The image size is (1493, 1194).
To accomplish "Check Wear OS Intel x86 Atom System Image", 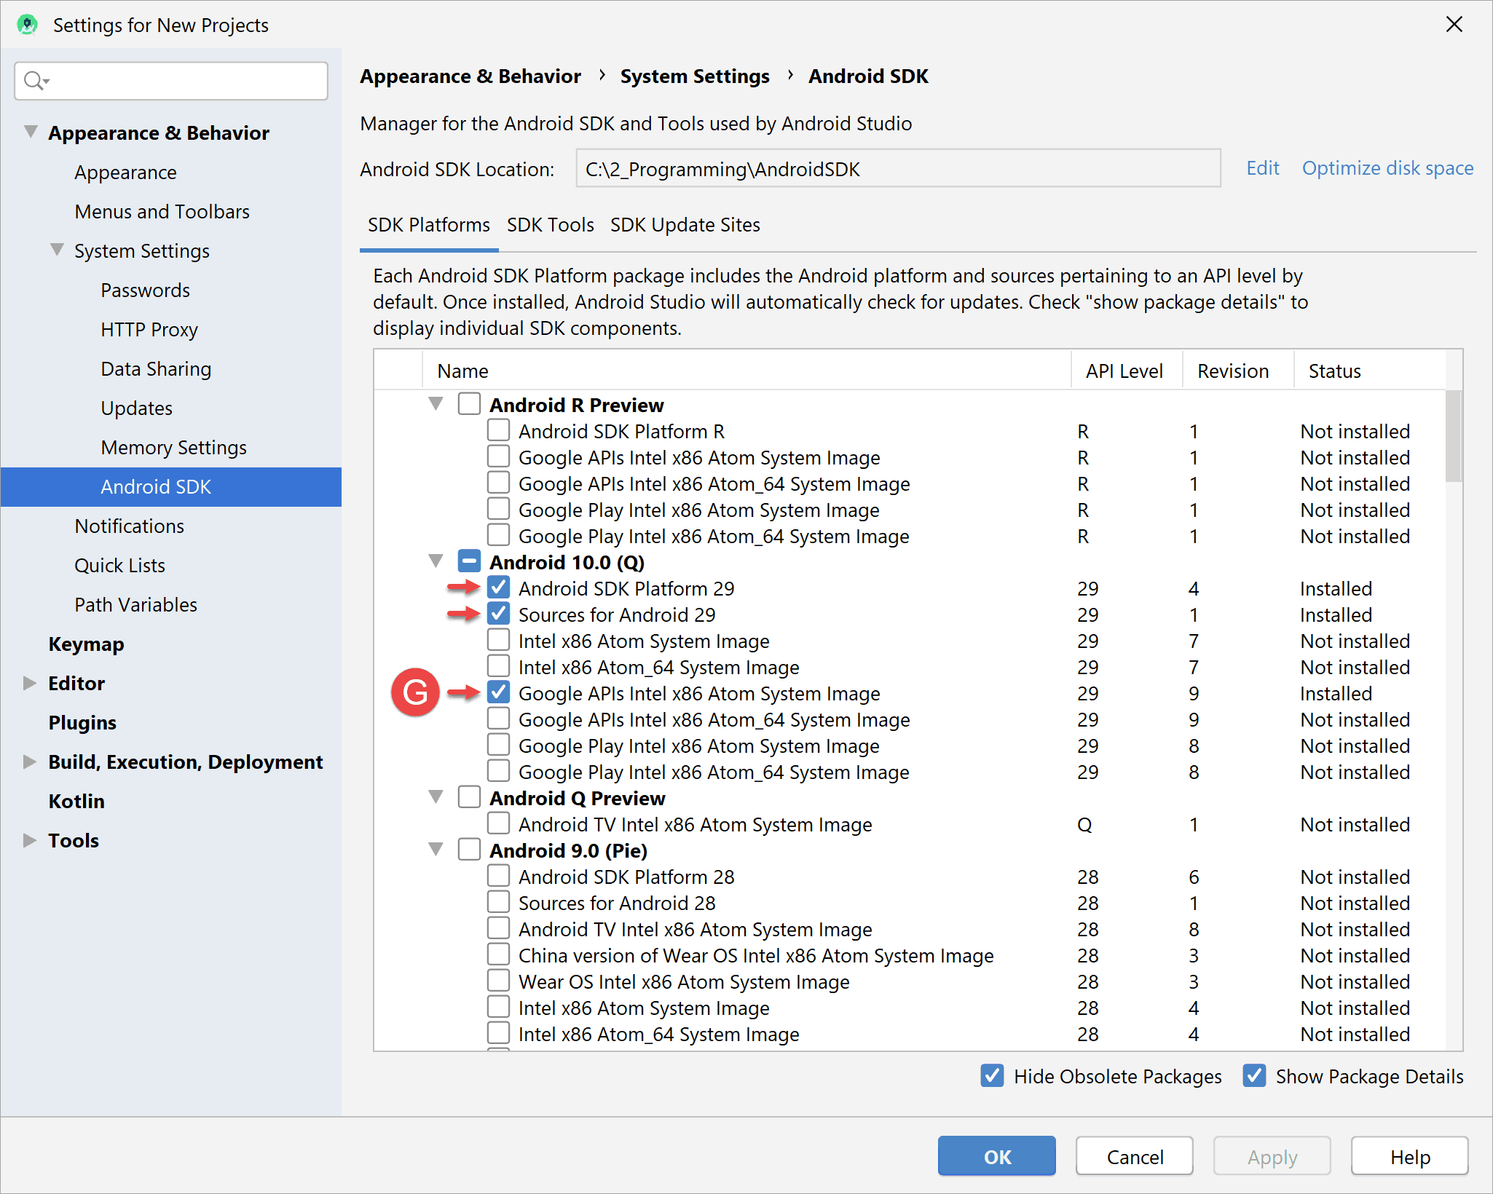I will pyautogui.click(x=498, y=981).
